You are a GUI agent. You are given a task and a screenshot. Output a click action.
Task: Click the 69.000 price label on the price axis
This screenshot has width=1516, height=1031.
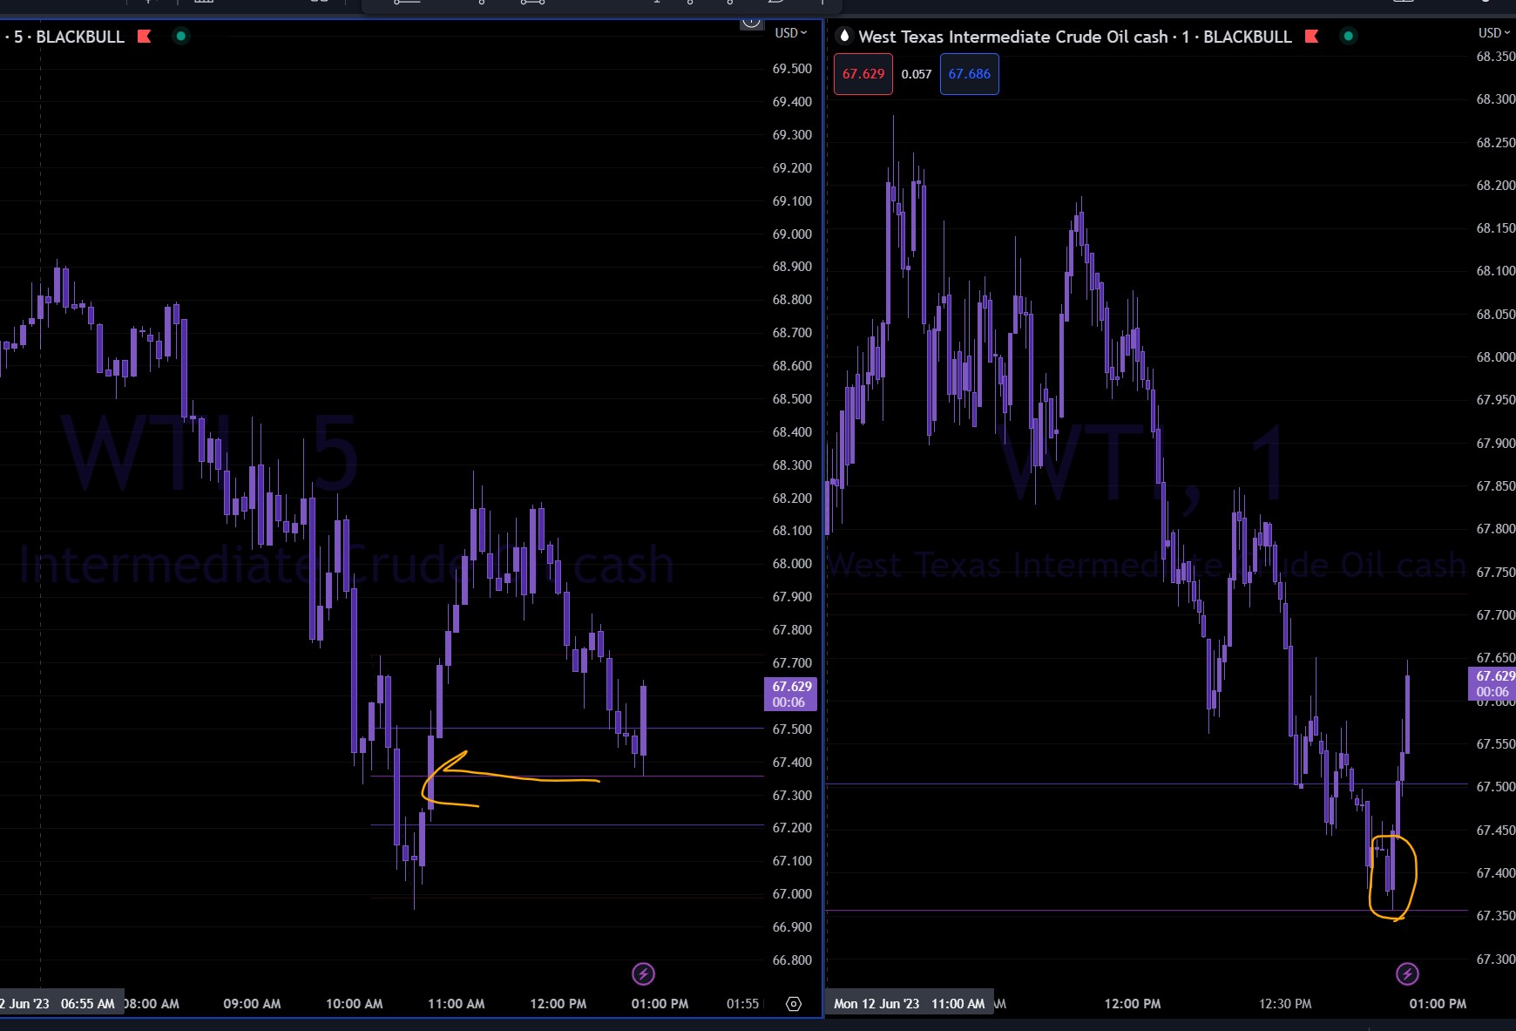tap(792, 234)
